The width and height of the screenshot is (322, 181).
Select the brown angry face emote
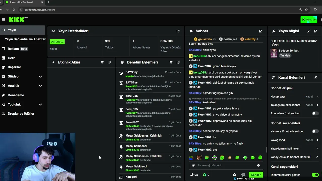click(x=230, y=158)
